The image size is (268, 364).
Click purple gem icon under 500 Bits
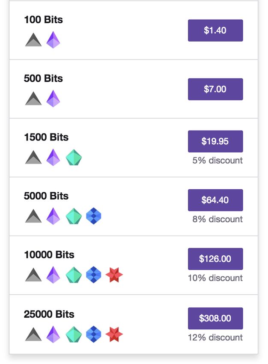click(53, 98)
